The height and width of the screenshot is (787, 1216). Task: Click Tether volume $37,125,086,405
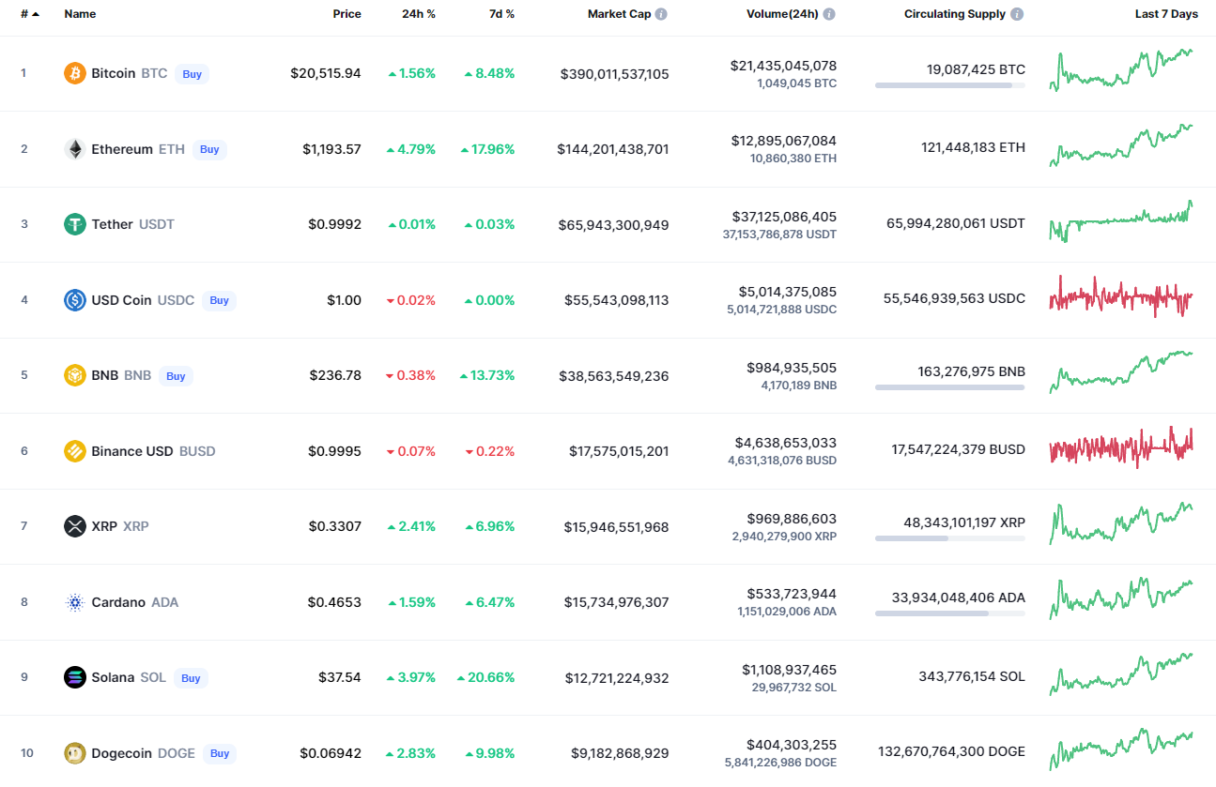click(x=784, y=217)
